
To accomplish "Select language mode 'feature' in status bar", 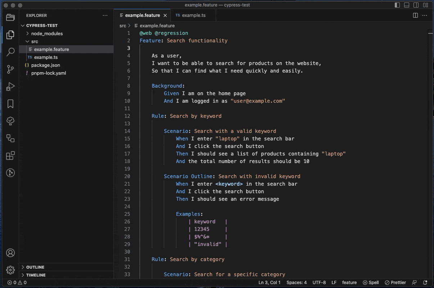I will point(349,283).
